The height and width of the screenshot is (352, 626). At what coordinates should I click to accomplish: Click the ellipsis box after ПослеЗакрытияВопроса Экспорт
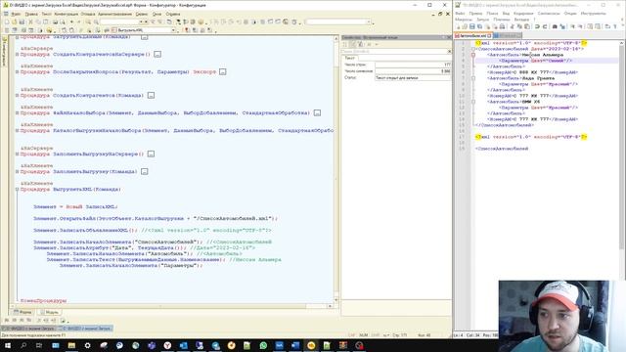pos(223,71)
